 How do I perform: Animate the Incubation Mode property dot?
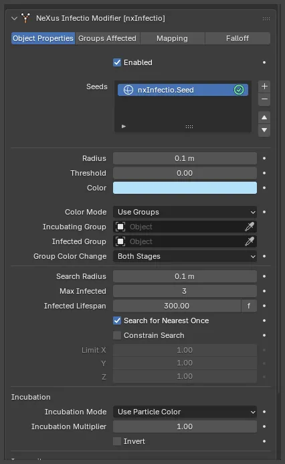tap(264, 412)
